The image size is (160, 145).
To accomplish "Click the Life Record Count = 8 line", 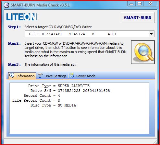I will [36, 100].
